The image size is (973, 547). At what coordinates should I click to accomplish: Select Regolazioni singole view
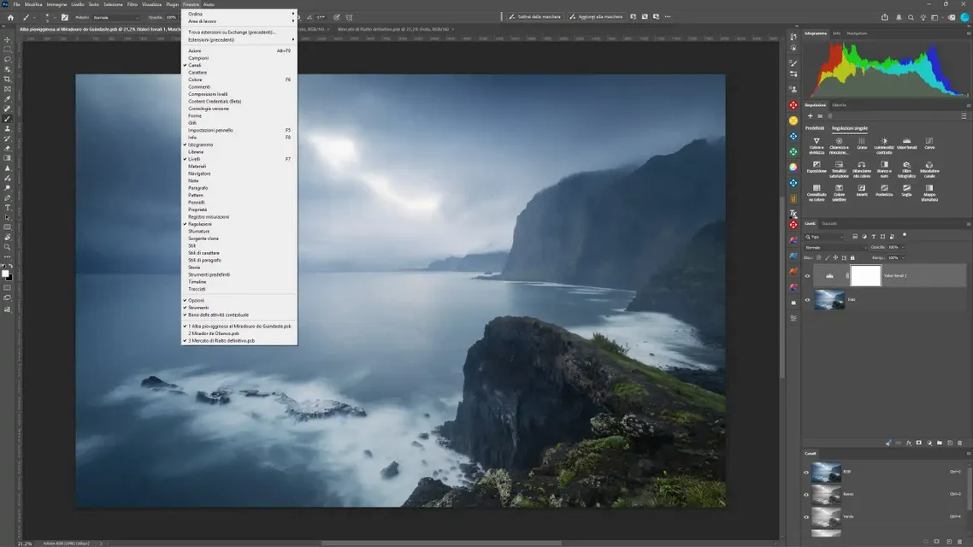850,127
